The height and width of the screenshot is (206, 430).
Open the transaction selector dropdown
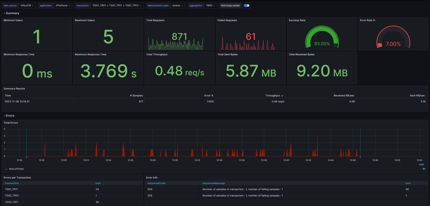(117, 6)
